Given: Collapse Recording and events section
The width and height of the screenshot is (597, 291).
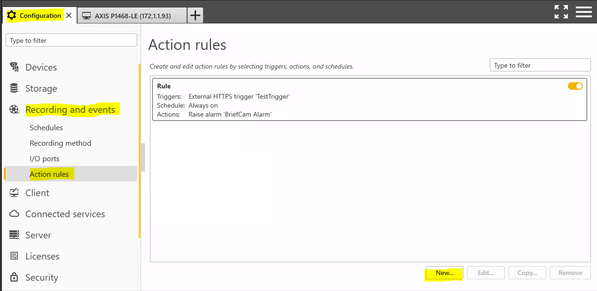Looking at the screenshot, I should click(70, 110).
